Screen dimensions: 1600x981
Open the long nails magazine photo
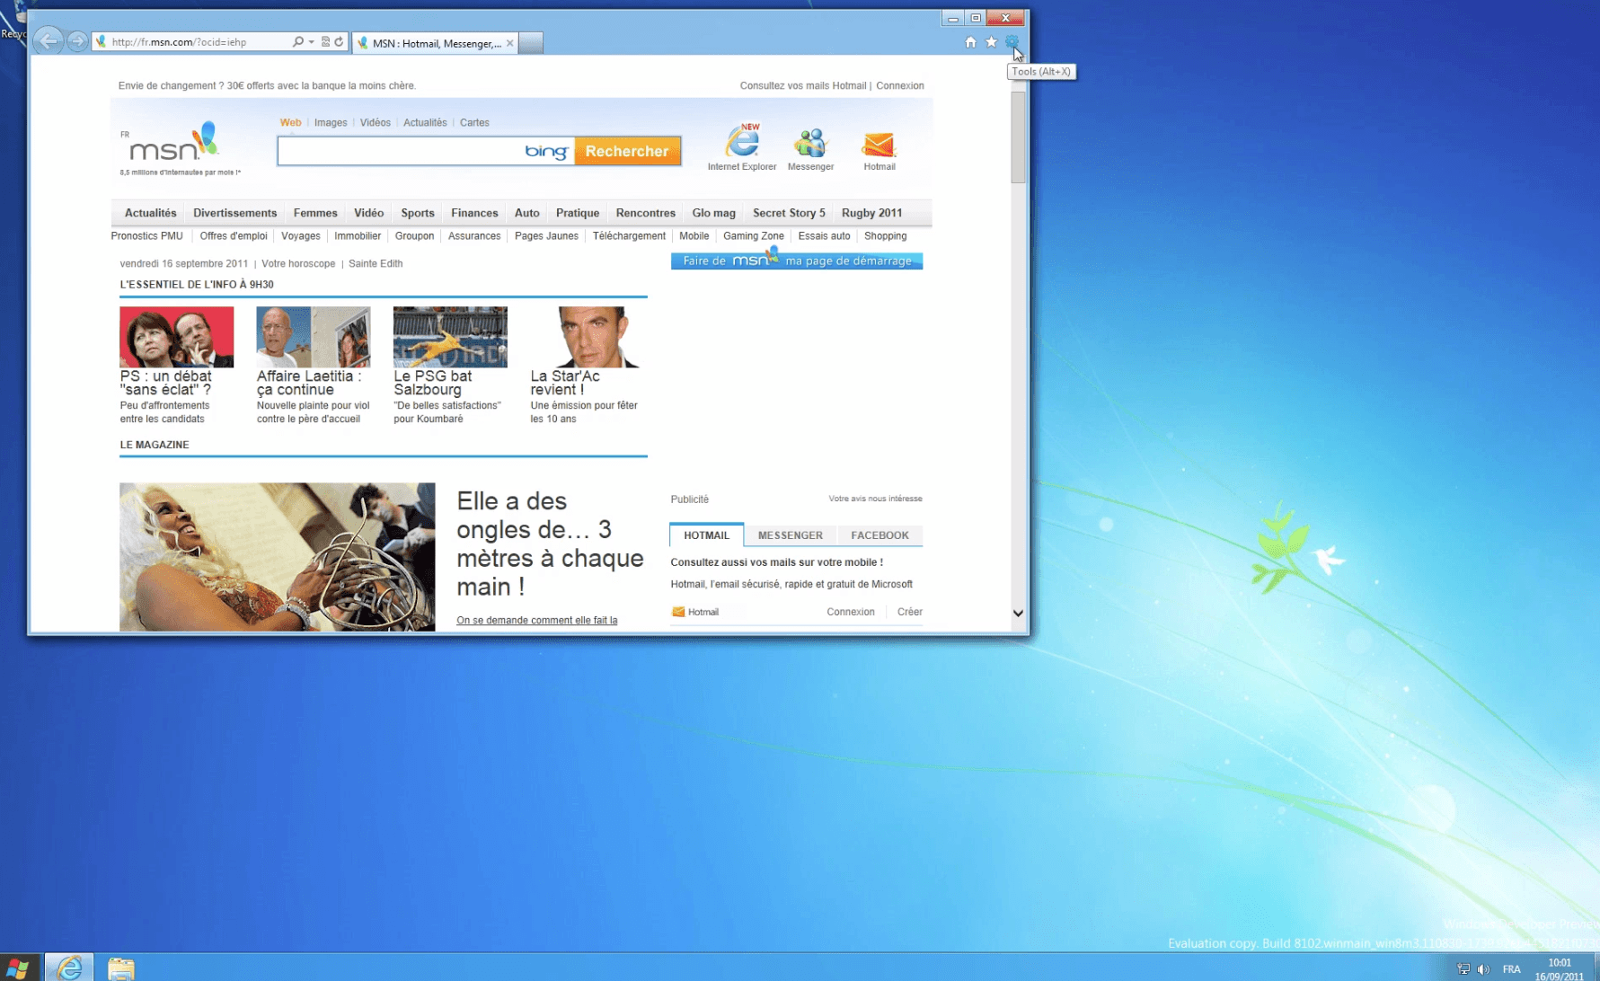(x=277, y=557)
